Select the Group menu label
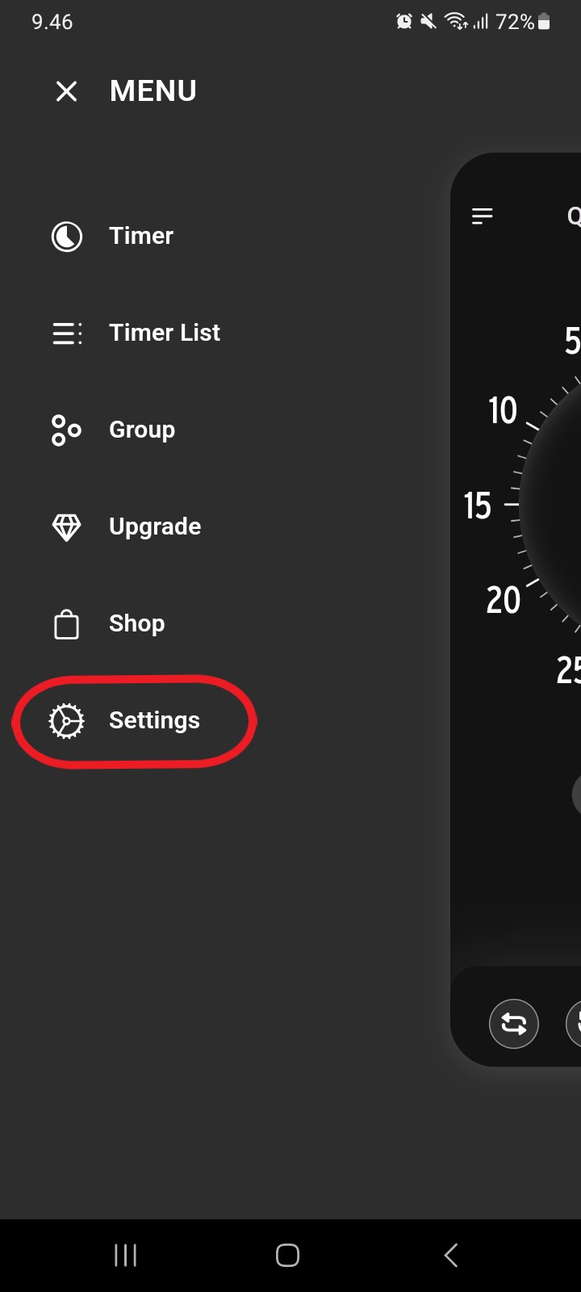This screenshot has height=1292, width=581. pos(142,430)
